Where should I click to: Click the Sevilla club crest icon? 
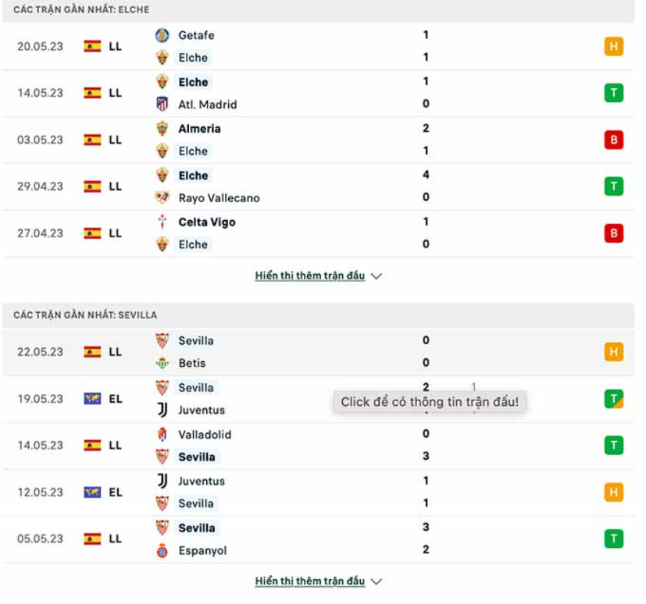tap(162, 340)
